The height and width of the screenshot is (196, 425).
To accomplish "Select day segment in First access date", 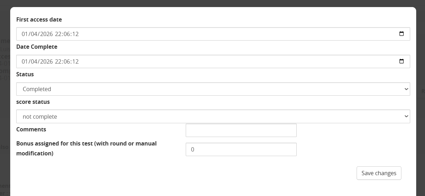I will [x=25, y=34].
